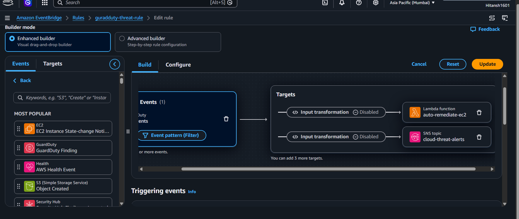This screenshot has width=519, height=219.
Task: Open the AWS services grid menu
Action: point(45,3)
